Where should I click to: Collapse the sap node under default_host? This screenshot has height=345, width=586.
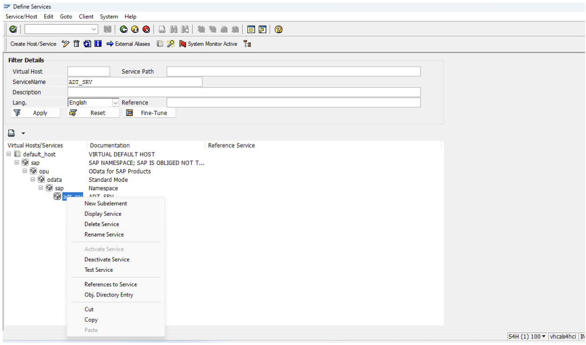click(17, 163)
